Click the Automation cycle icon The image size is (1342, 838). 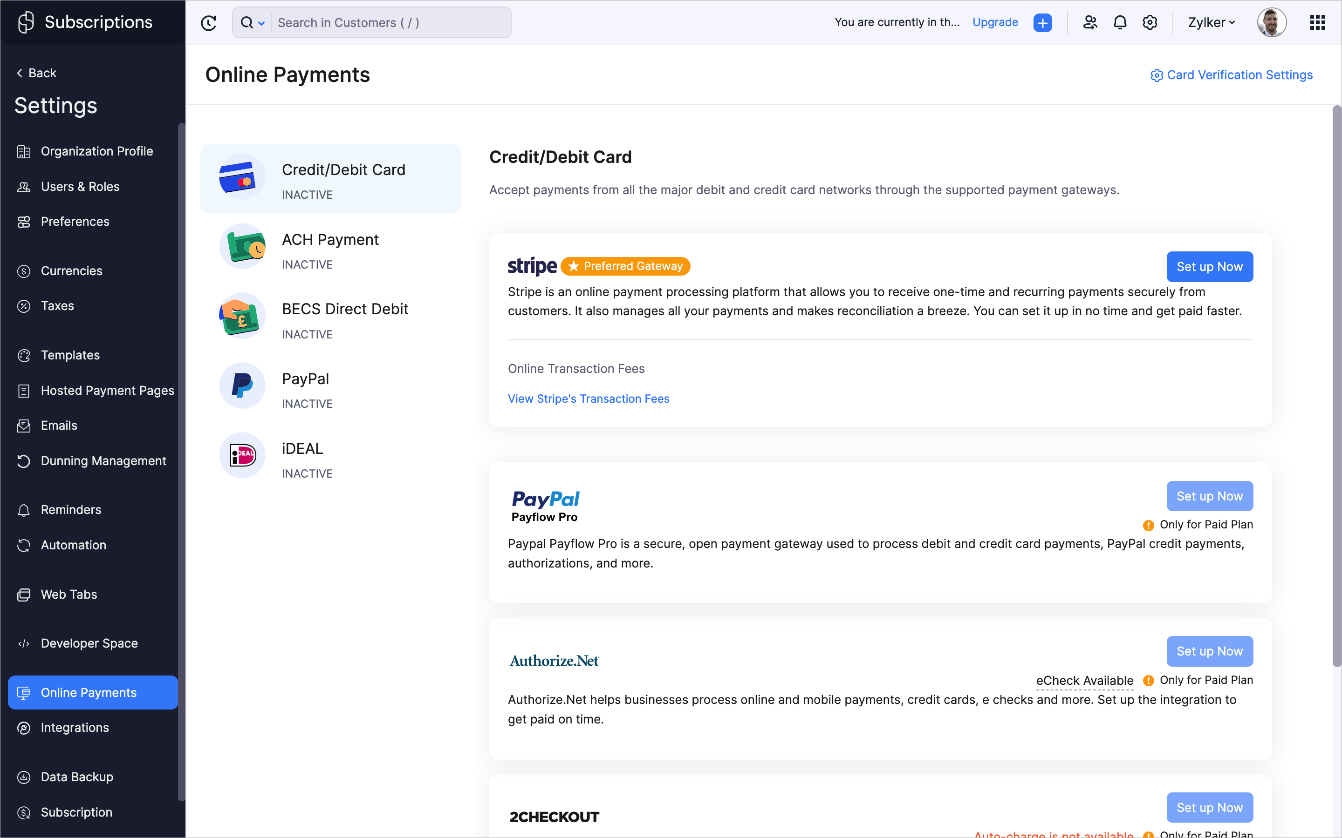(x=24, y=545)
